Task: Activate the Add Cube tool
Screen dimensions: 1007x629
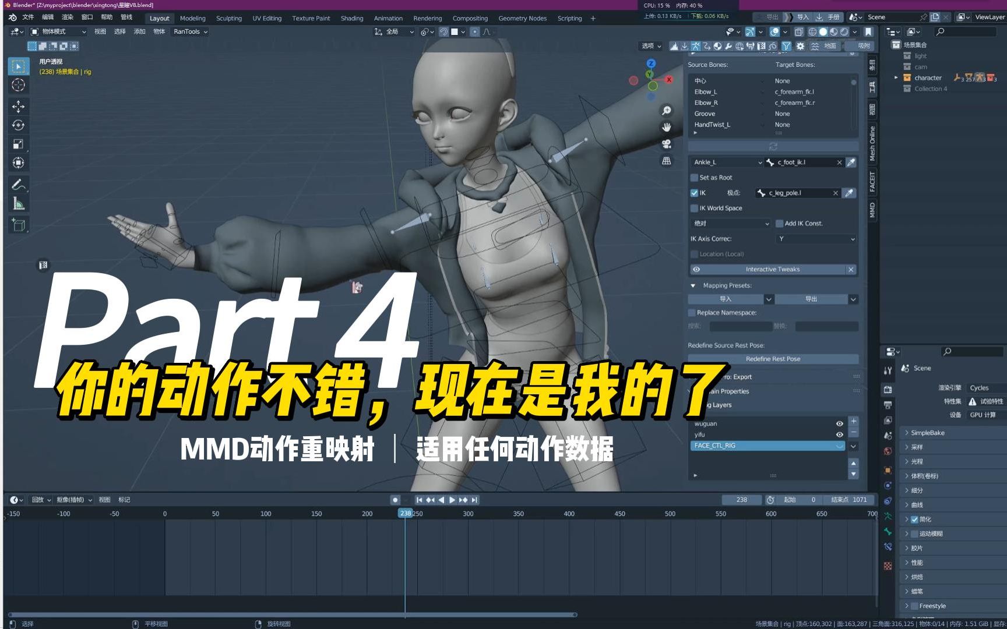Action: [x=18, y=225]
